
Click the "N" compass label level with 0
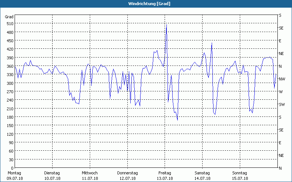coord(280,168)
